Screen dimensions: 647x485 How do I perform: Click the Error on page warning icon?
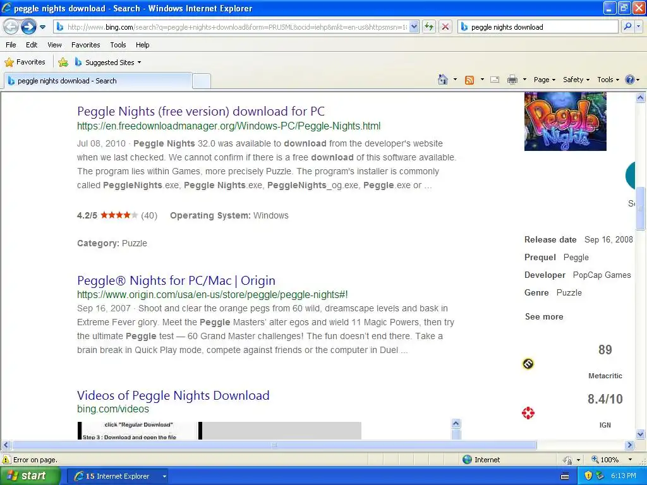click(6, 460)
